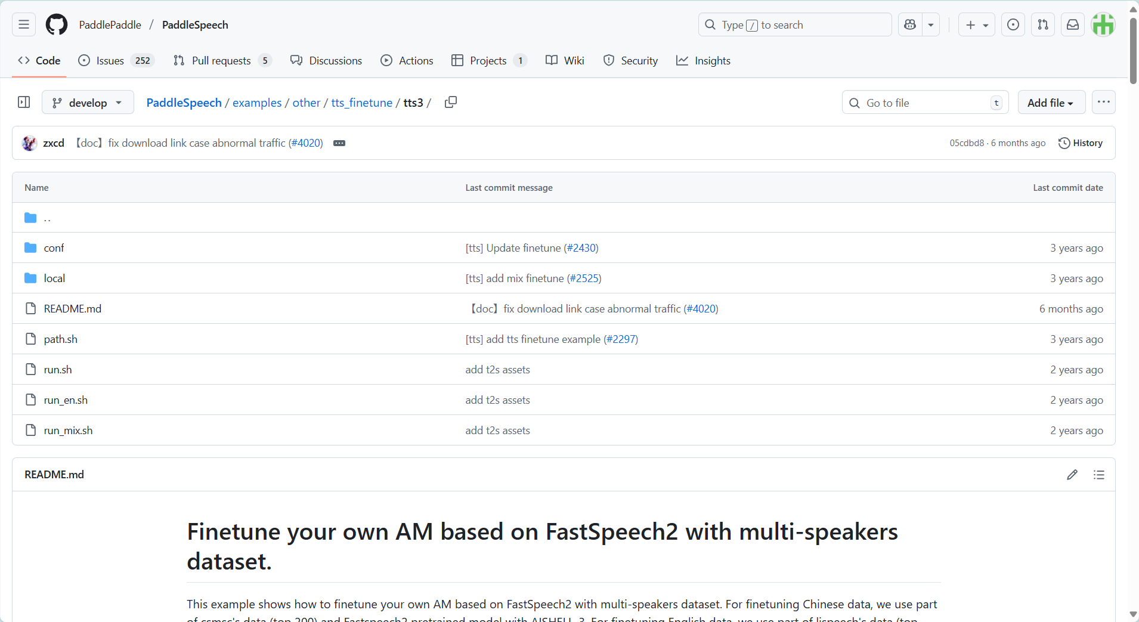Viewport: 1139px width, 622px height.
Task: Open pull request #2525 link
Action: click(x=584, y=278)
